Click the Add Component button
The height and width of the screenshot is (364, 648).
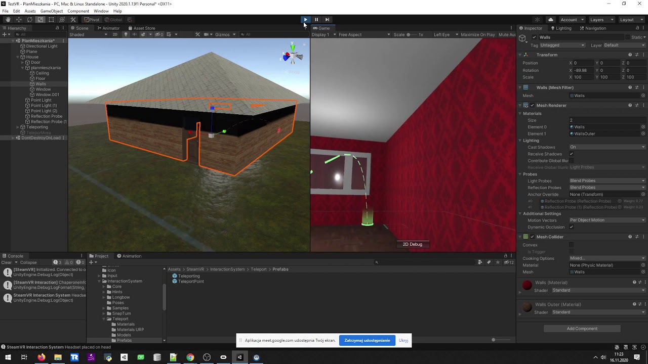(x=582, y=329)
